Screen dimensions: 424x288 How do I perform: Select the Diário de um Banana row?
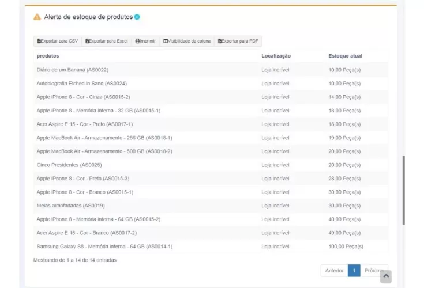point(72,70)
